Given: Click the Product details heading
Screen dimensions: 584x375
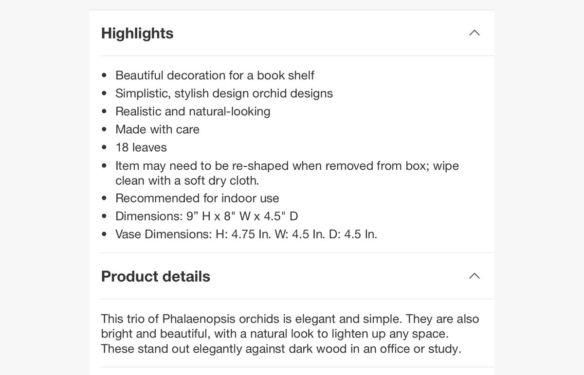Looking at the screenshot, I should pyautogui.click(x=156, y=276).
